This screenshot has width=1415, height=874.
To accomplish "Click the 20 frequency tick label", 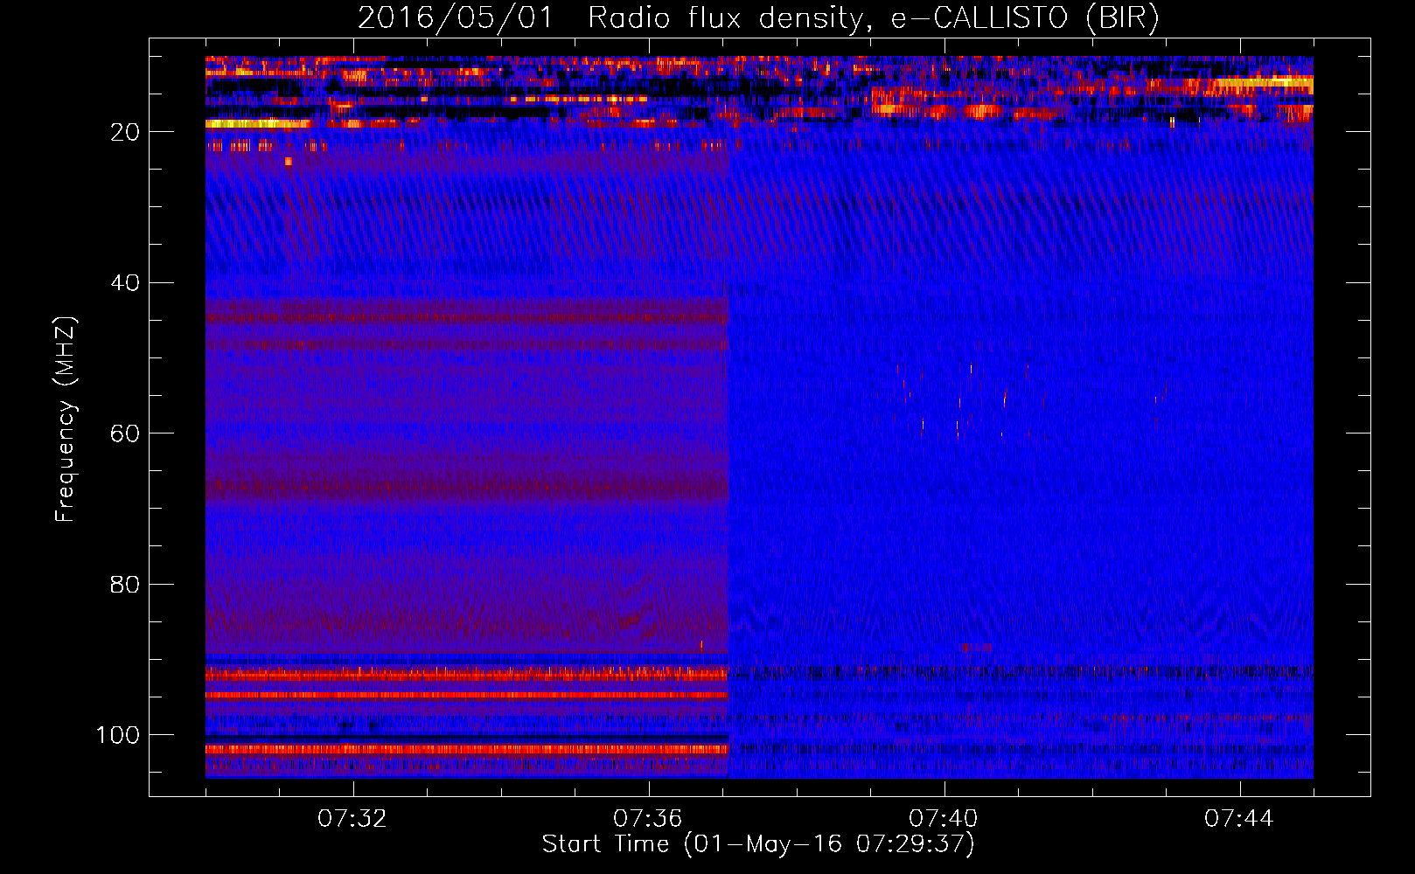I will pyautogui.click(x=125, y=132).
